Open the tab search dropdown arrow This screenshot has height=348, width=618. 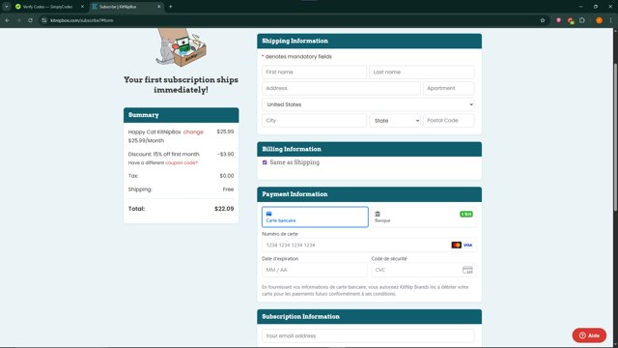[x=7, y=7]
